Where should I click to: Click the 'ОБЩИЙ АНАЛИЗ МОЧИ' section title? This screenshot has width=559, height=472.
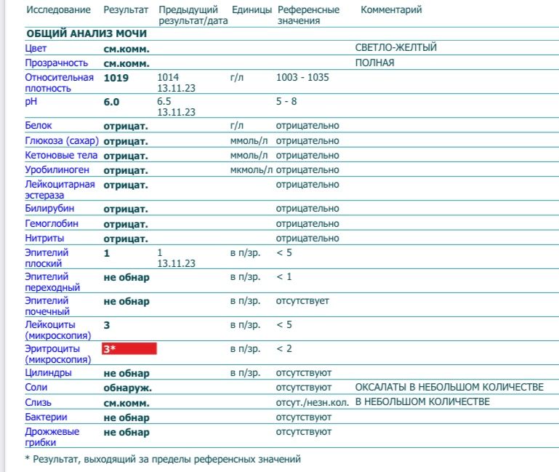click(x=87, y=34)
